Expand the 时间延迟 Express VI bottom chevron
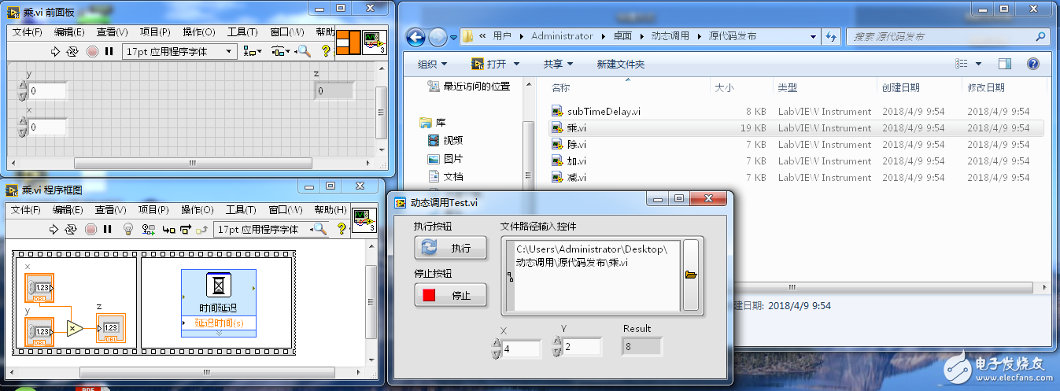 point(219,333)
